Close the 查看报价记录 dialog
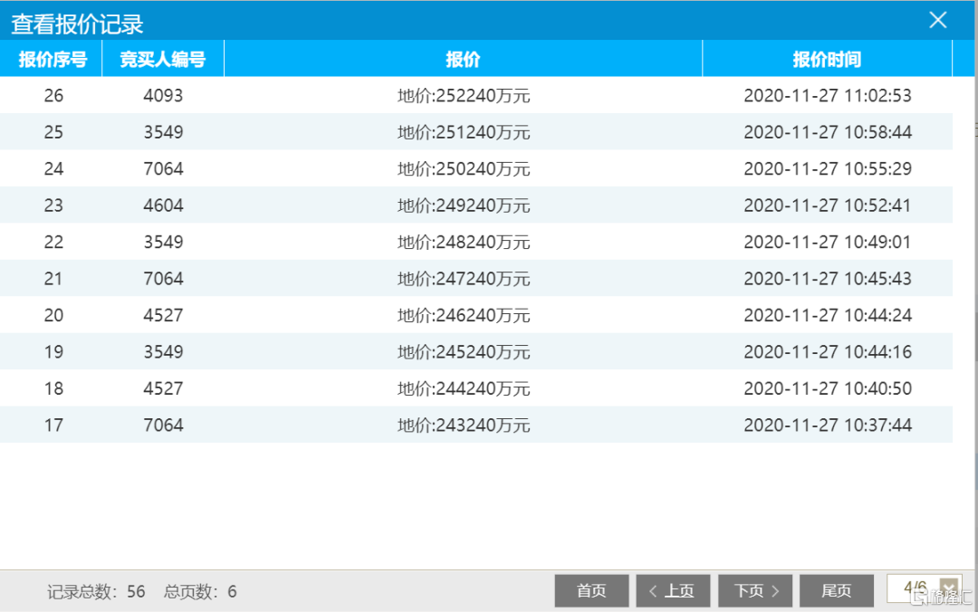 tap(937, 20)
